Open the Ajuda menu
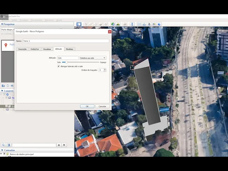This screenshot has height=171, width=228. tap(59, 20)
